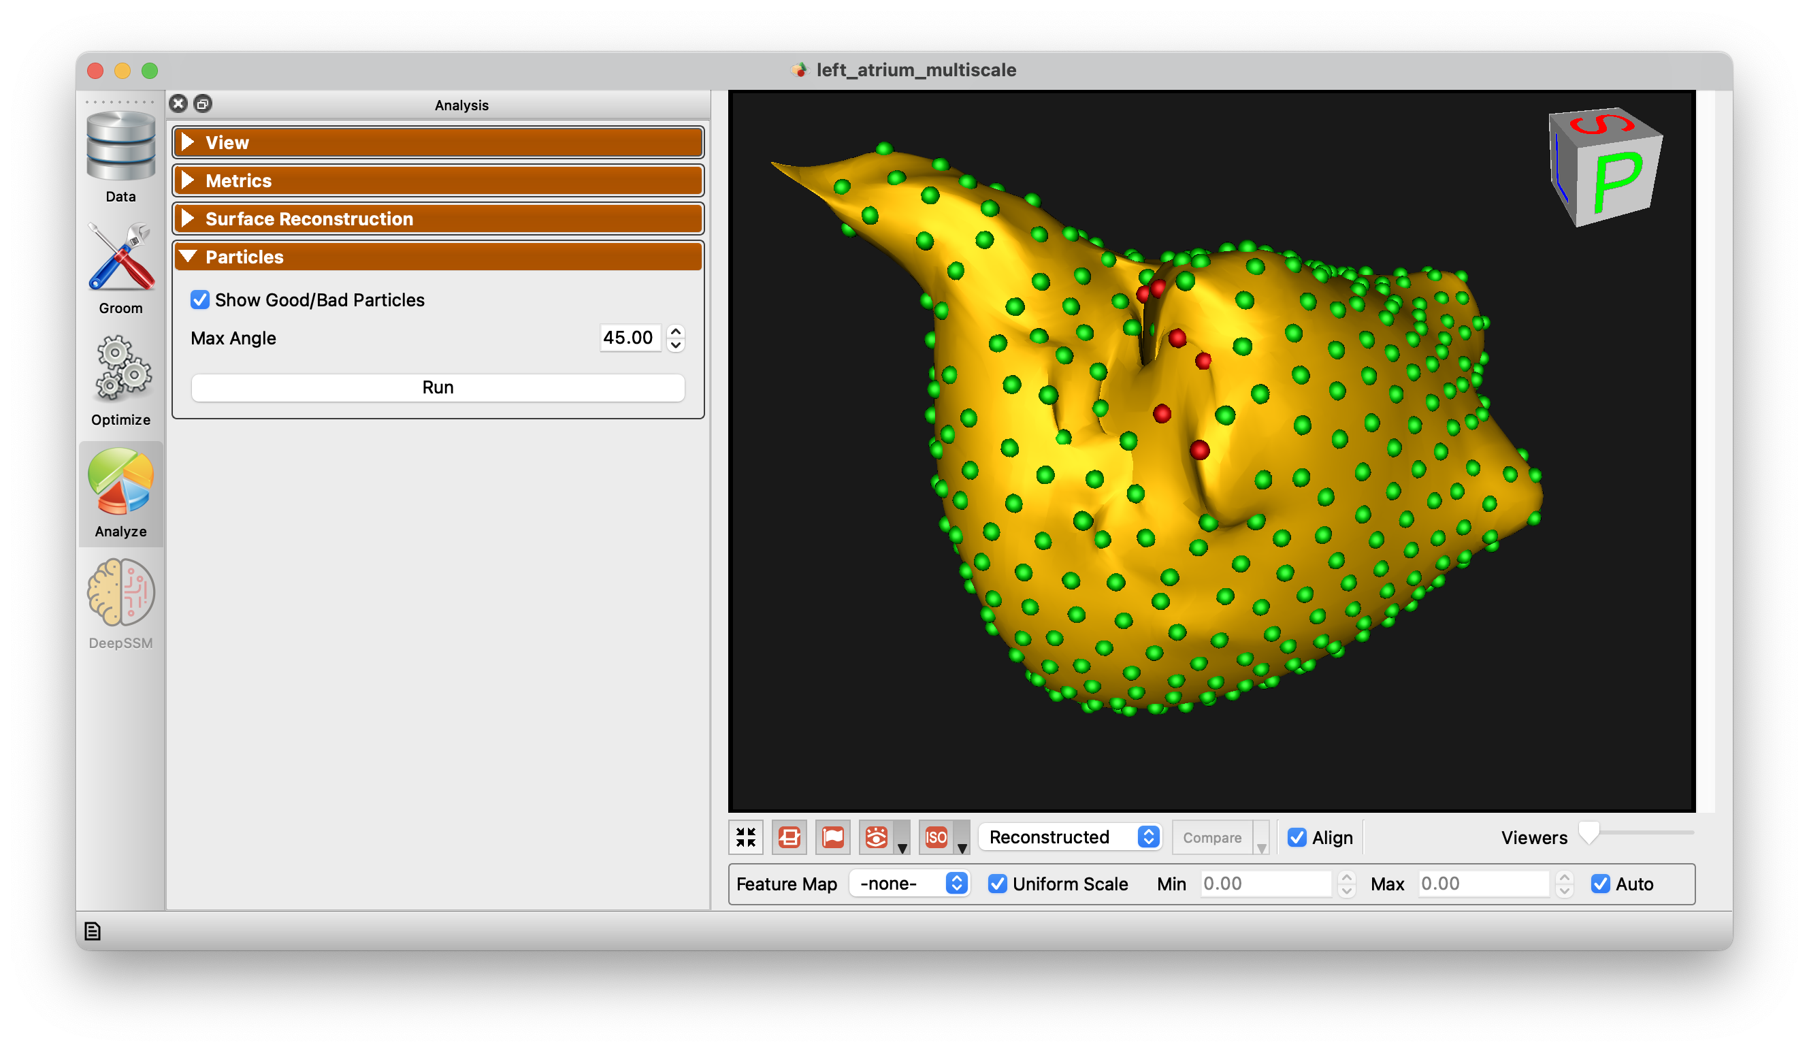Toggle the Auto checkbox
Image resolution: width=1809 pixels, height=1051 pixels.
pos(1601,884)
